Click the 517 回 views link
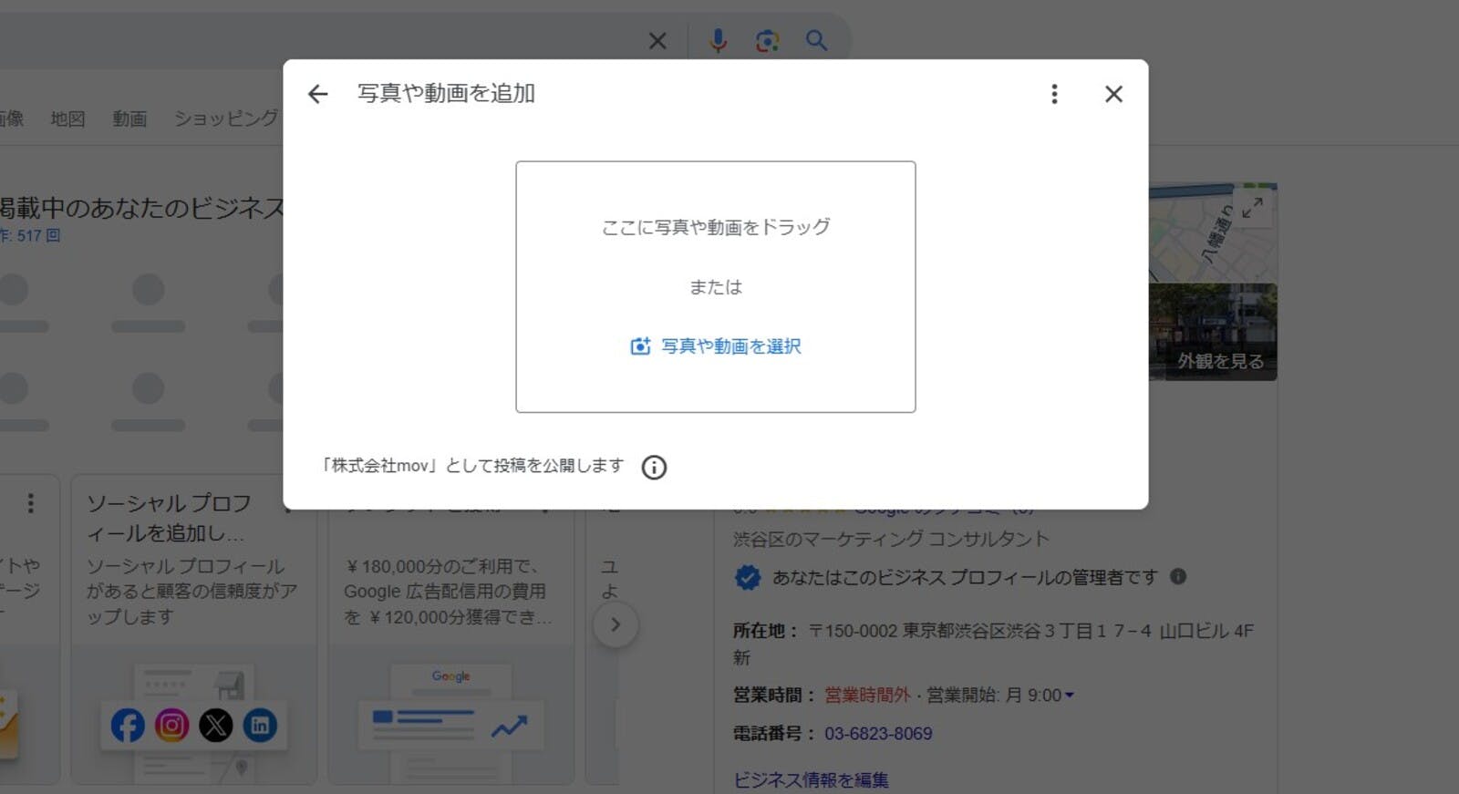This screenshot has width=1459, height=794. point(38,235)
